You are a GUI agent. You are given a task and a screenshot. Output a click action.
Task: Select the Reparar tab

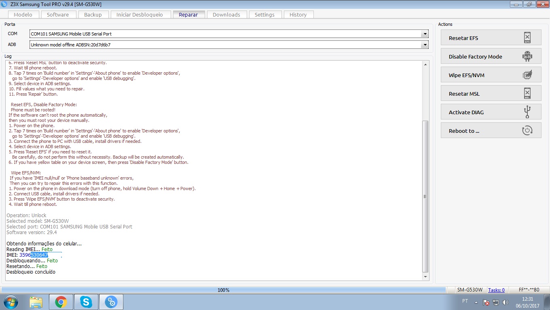pyautogui.click(x=188, y=15)
